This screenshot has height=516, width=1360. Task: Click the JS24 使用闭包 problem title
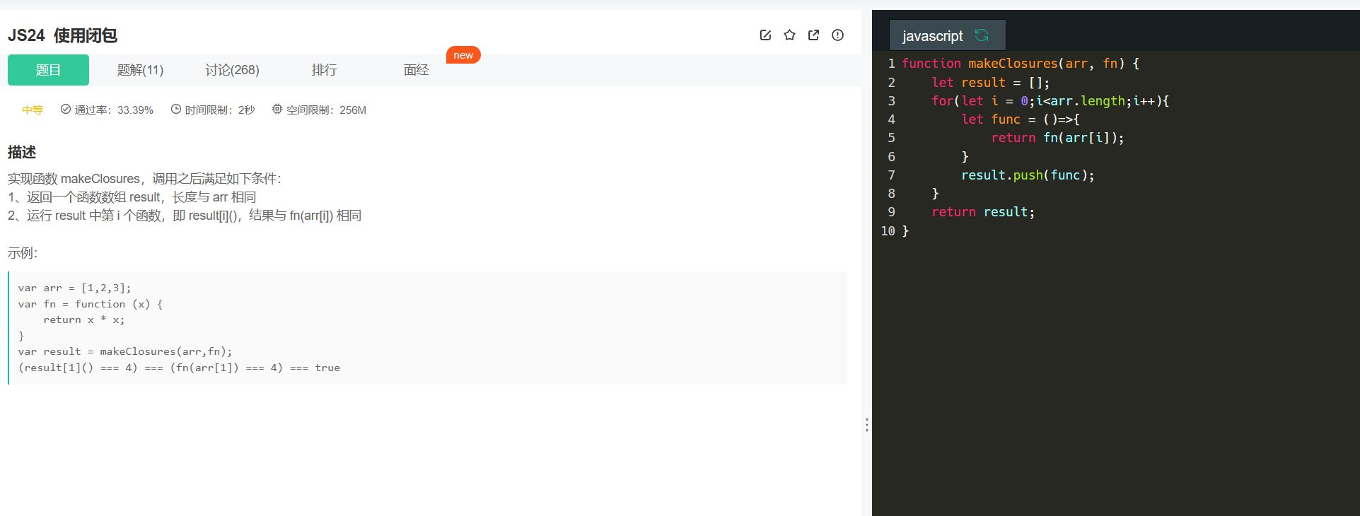pyautogui.click(x=62, y=35)
